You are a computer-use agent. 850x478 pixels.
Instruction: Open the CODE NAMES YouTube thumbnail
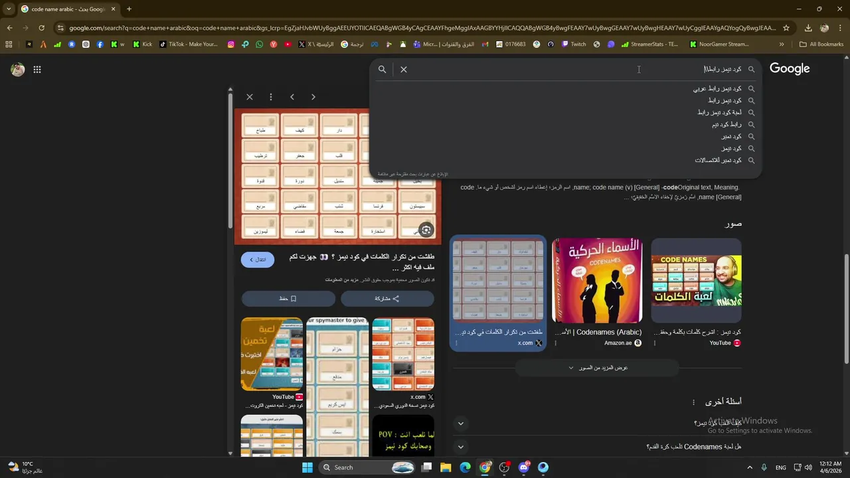696,281
